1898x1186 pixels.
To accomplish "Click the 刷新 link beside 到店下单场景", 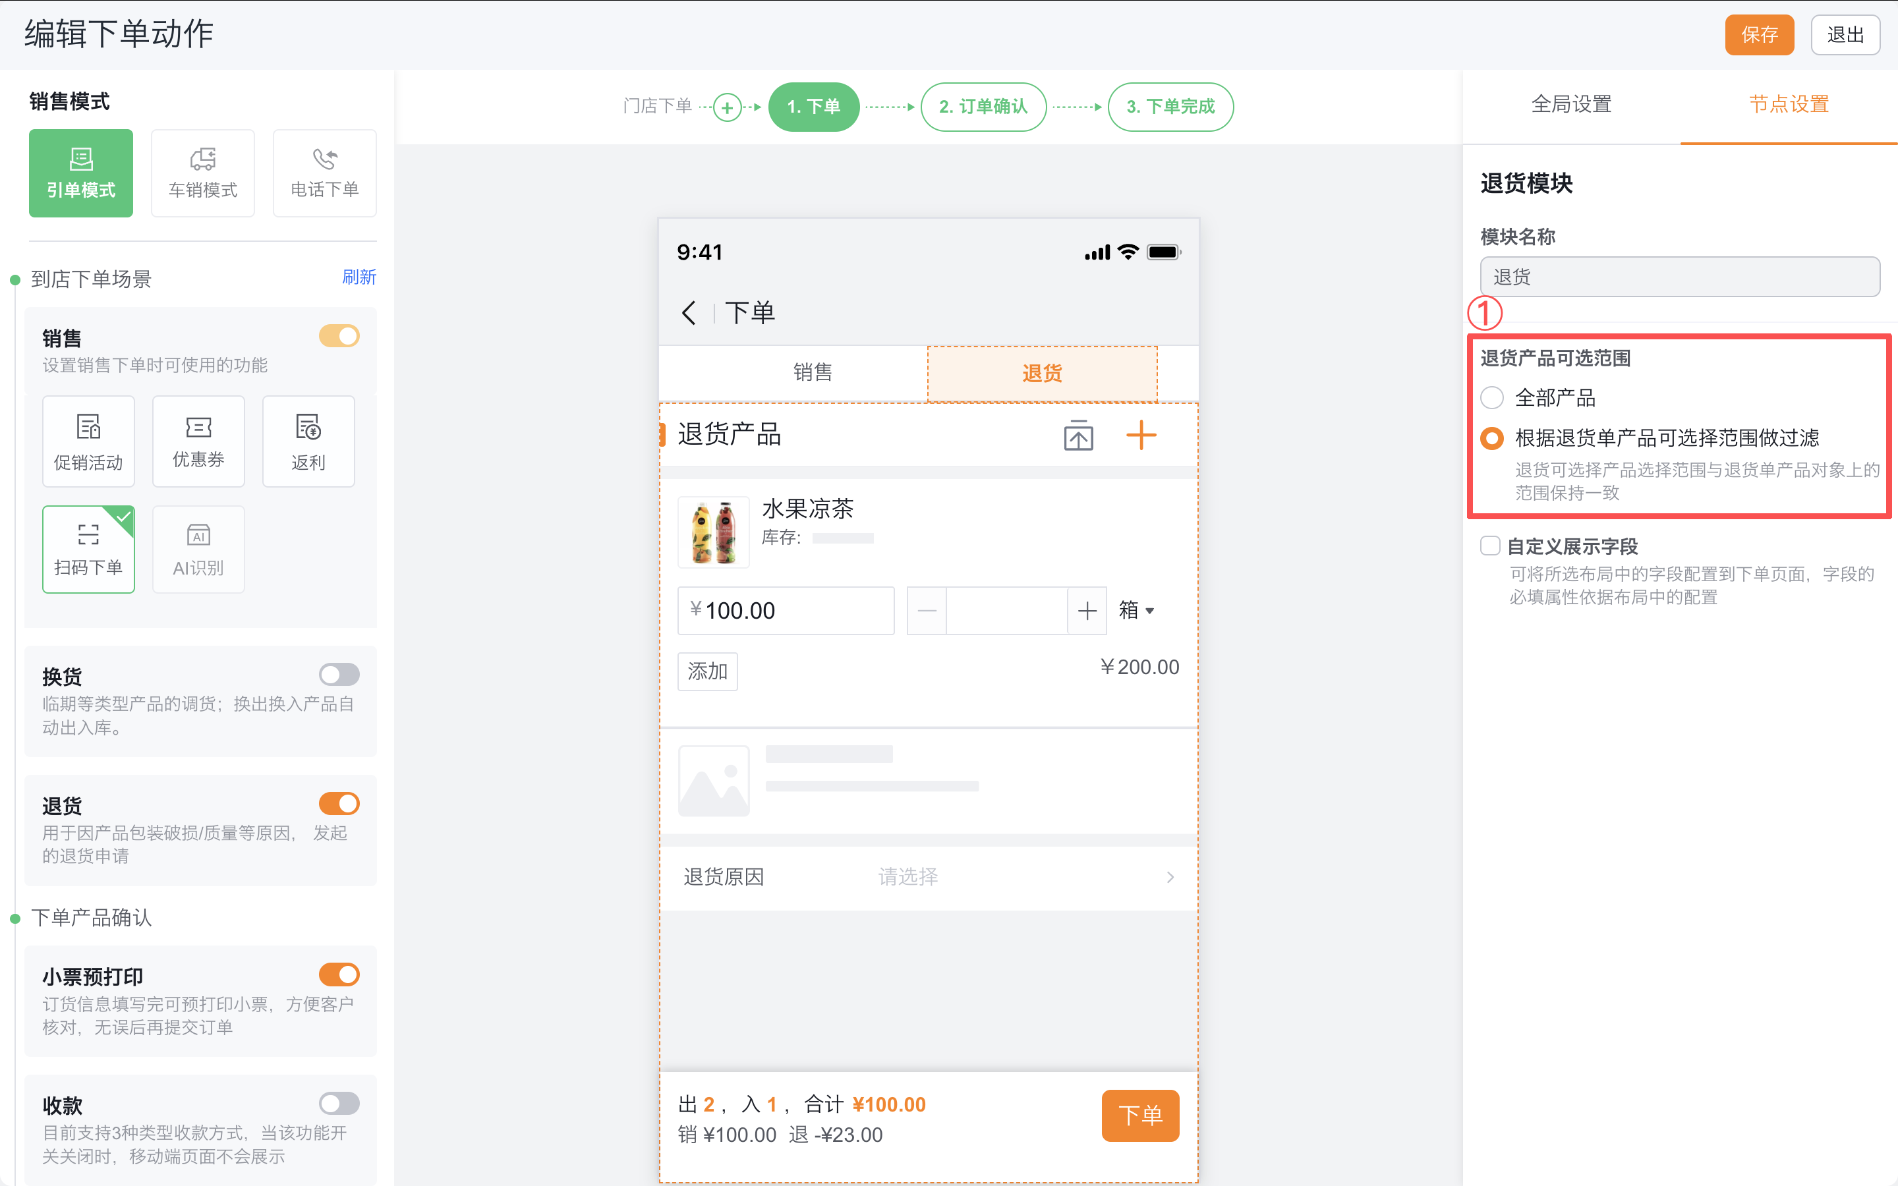I will click(x=360, y=277).
